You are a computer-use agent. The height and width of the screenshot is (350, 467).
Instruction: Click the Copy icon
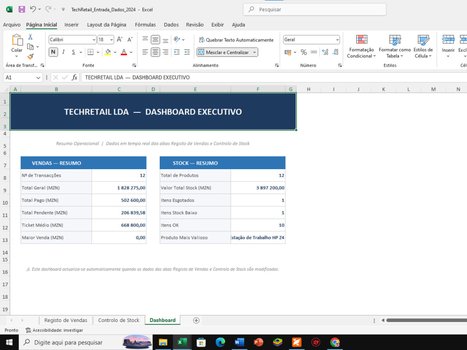point(30,47)
